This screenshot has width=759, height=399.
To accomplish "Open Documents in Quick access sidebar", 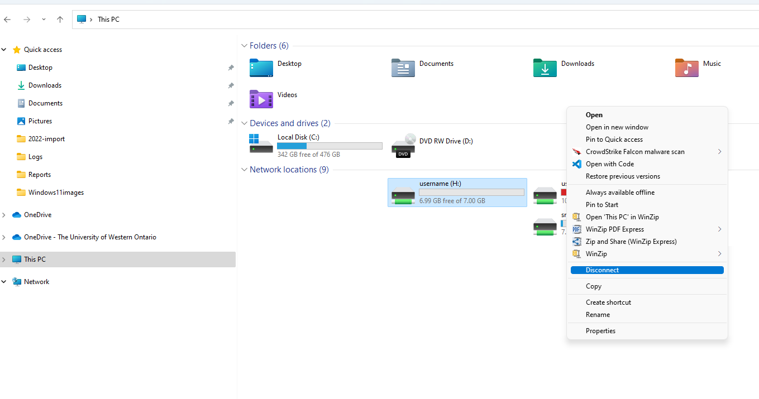I will [45, 103].
